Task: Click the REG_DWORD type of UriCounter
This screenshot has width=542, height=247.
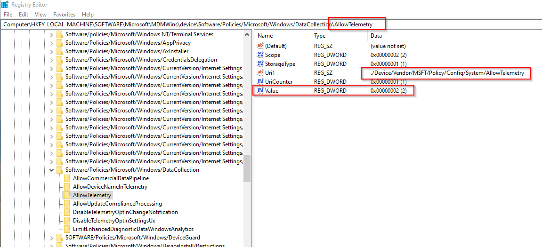Action: coord(330,82)
